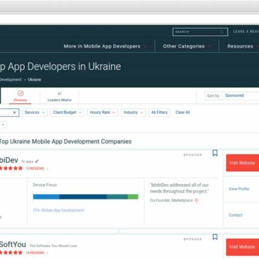
Task: Expand the Client Budget filter
Action: [67, 113]
